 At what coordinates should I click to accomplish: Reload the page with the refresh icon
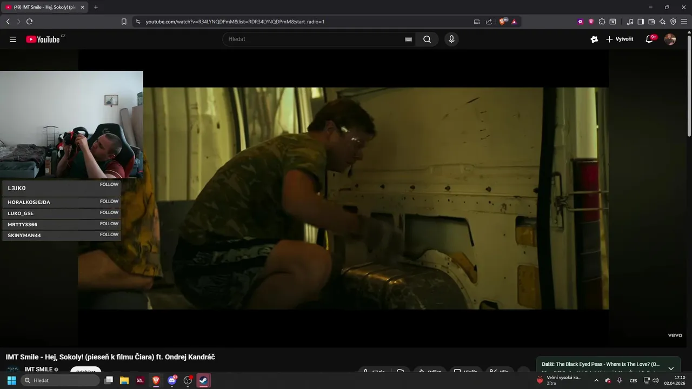(29, 22)
